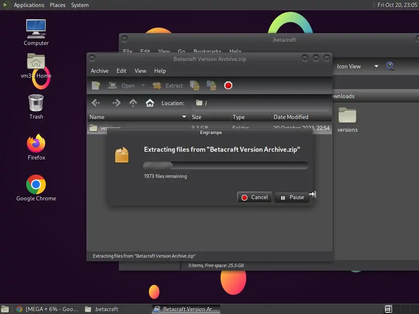Sort by the Type column header

[x=251, y=117]
